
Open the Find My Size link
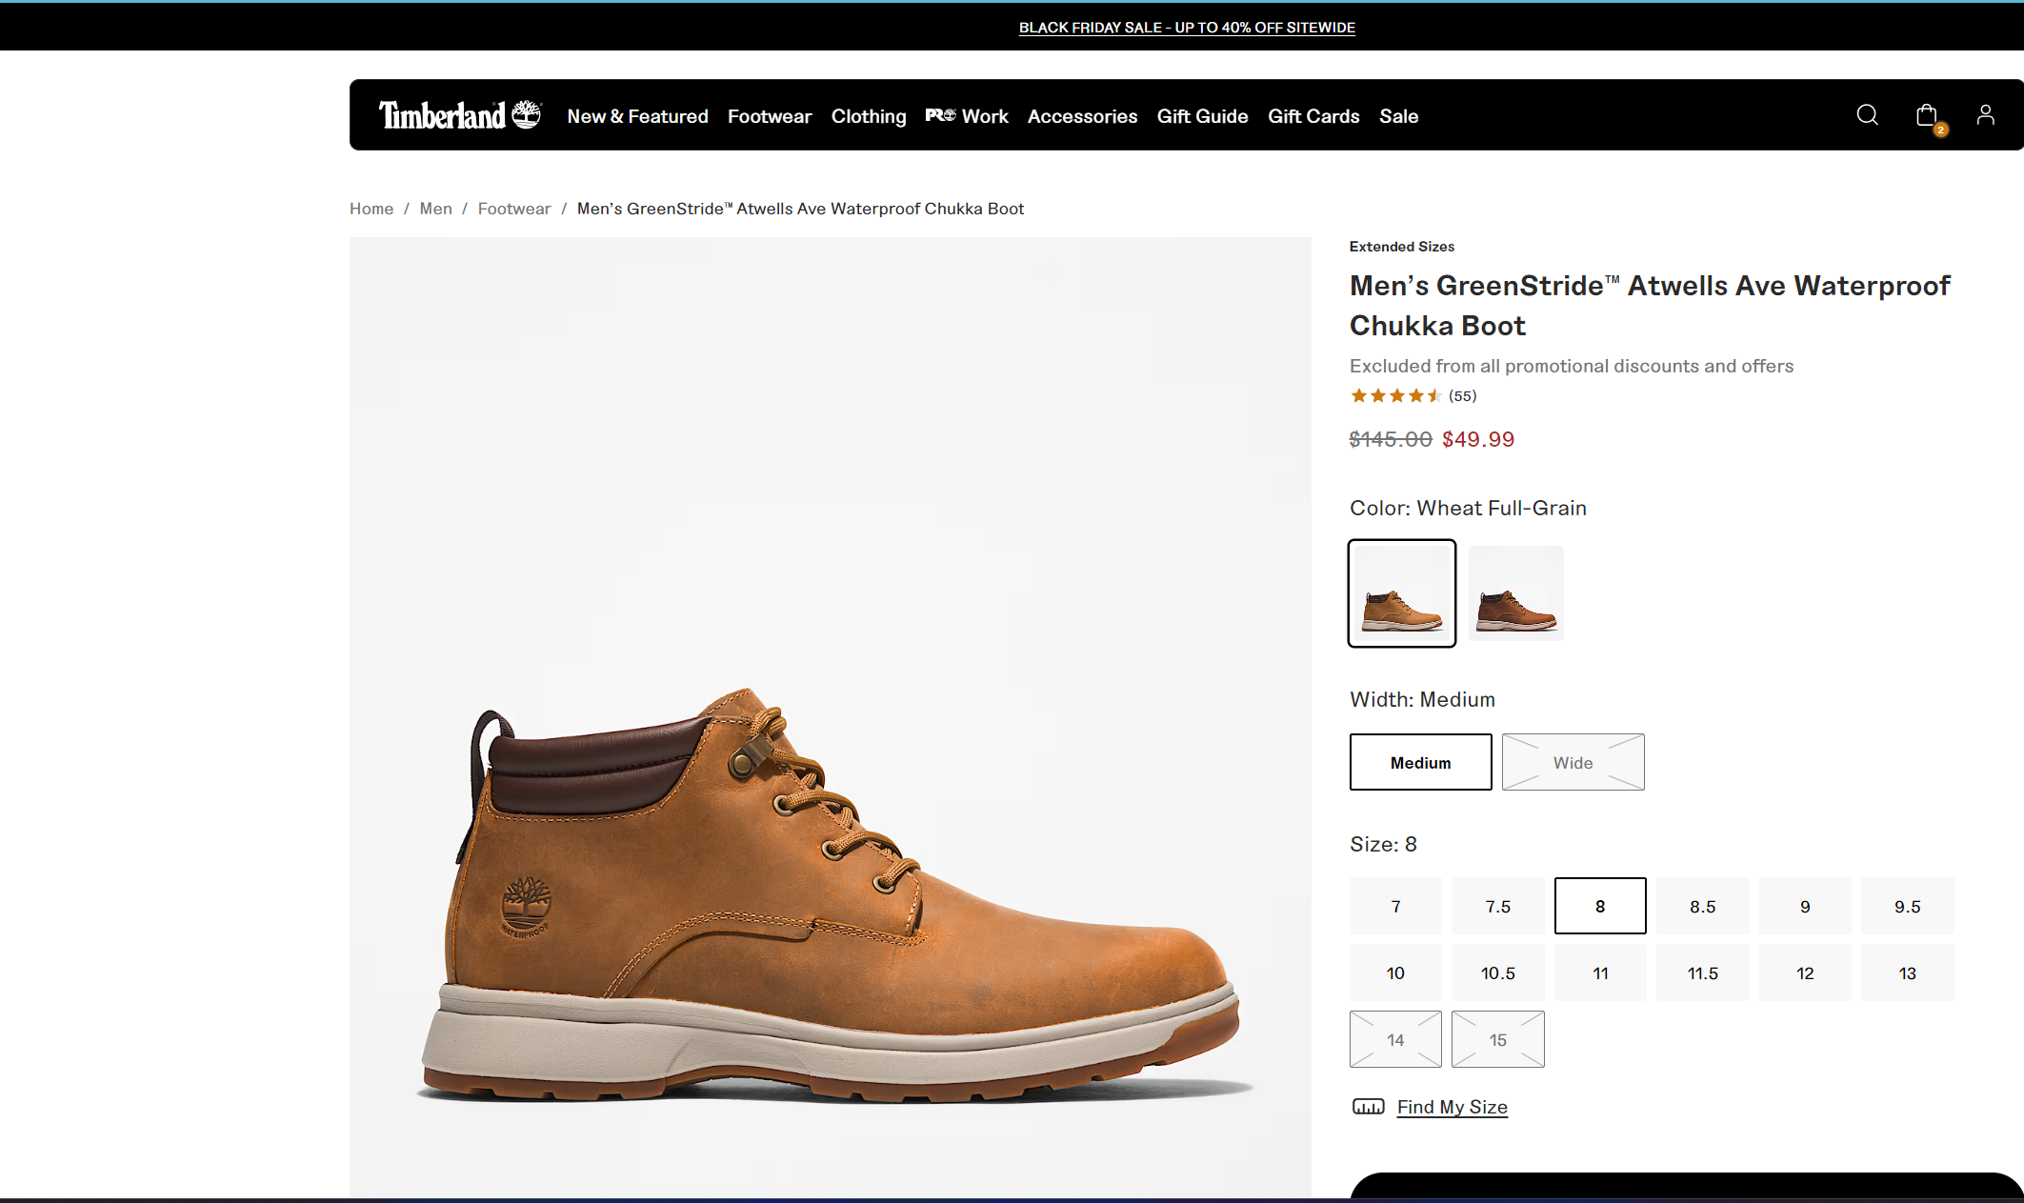1452,1106
